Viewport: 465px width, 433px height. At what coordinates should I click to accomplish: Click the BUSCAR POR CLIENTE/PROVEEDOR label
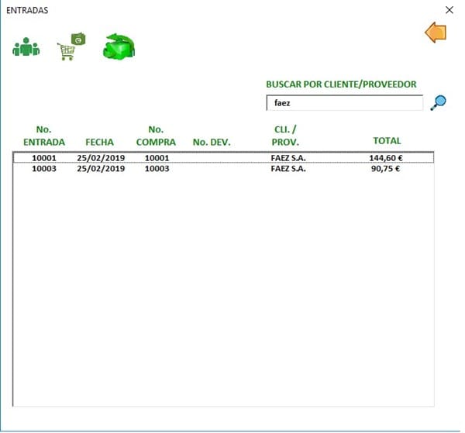pyautogui.click(x=341, y=84)
